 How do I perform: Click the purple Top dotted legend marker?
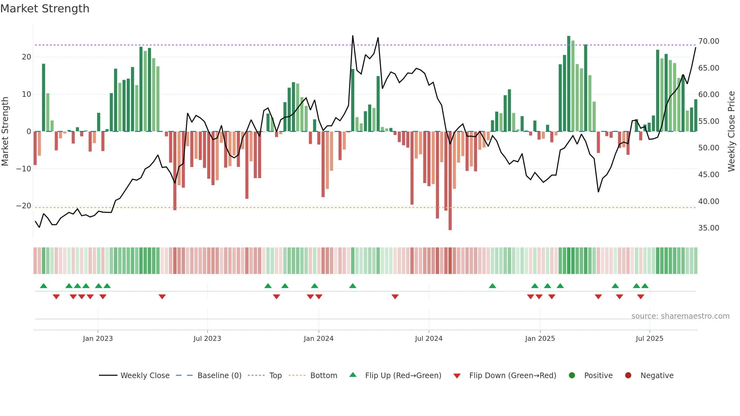[x=256, y=375]
